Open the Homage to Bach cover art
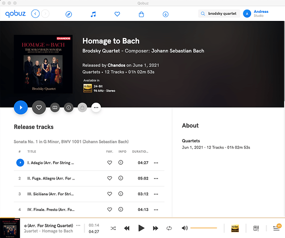The image size is (285, 238). pyautogui.click(x=43, y=64)
